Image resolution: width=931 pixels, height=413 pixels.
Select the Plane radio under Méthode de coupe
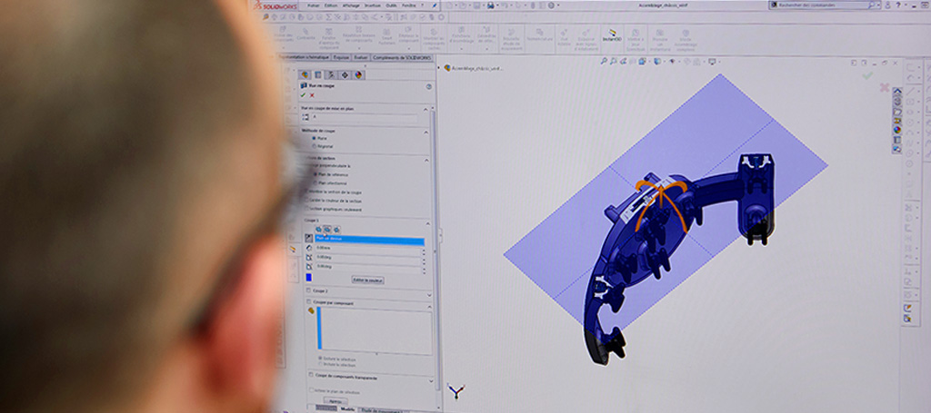[314, 138]
